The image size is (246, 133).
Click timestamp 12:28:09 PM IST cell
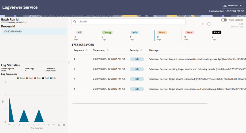click(109, 89)
